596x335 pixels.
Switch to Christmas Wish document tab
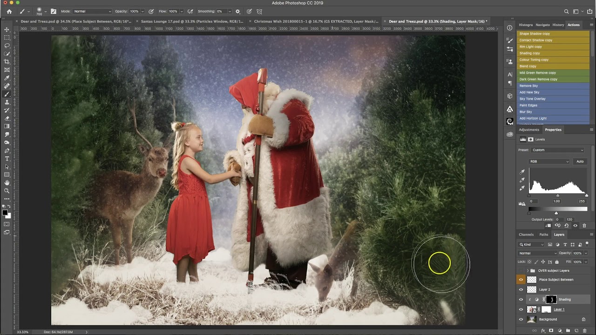(x=316, y=21)
